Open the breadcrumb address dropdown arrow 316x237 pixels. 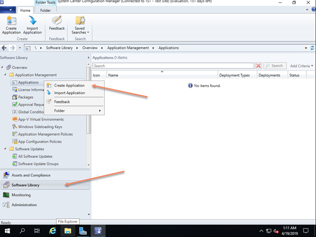[306, 48]
